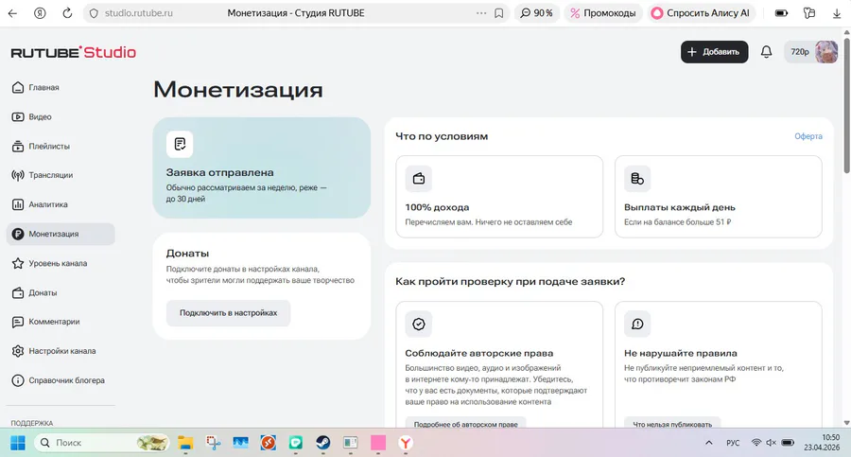Viewport: 851px width, 457px height.
Task: Click Подключить в настройках button
Action: [229, 313]
